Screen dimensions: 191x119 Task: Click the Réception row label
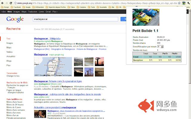coord(138,60)
